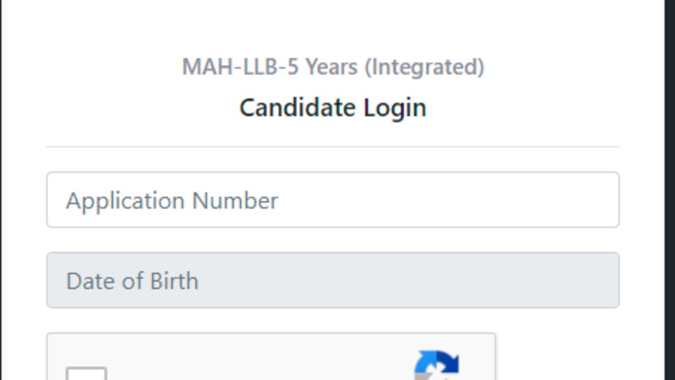Click the horizontal divider under Candidate Login
This screenshot has width=675, height=380.
(x=333, y=147)
